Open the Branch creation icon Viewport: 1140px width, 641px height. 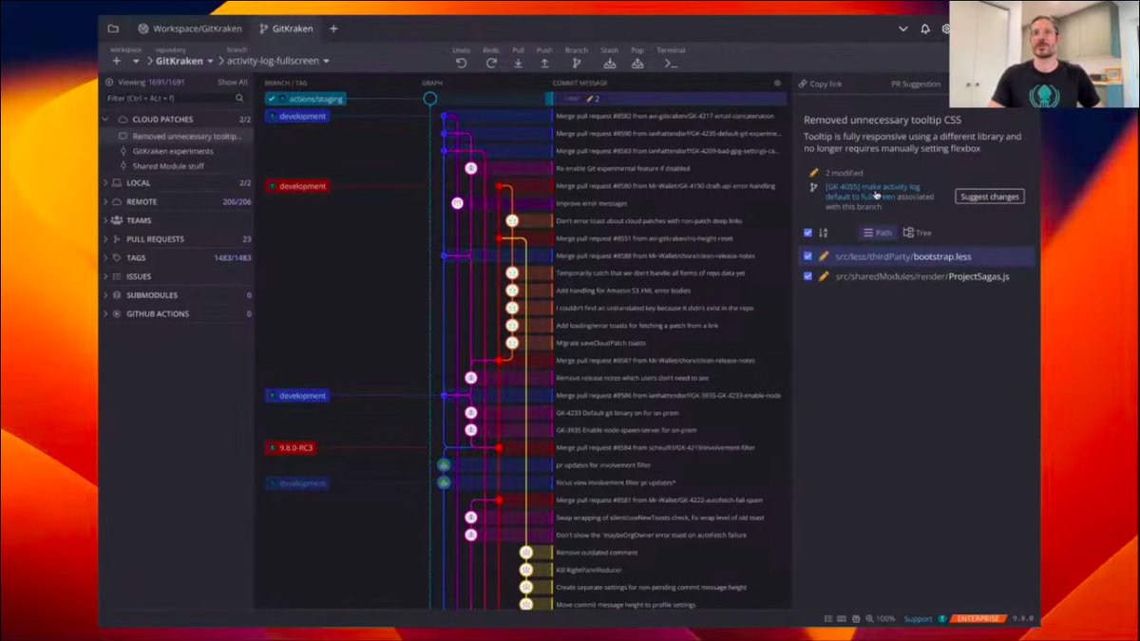pos(578,63)
